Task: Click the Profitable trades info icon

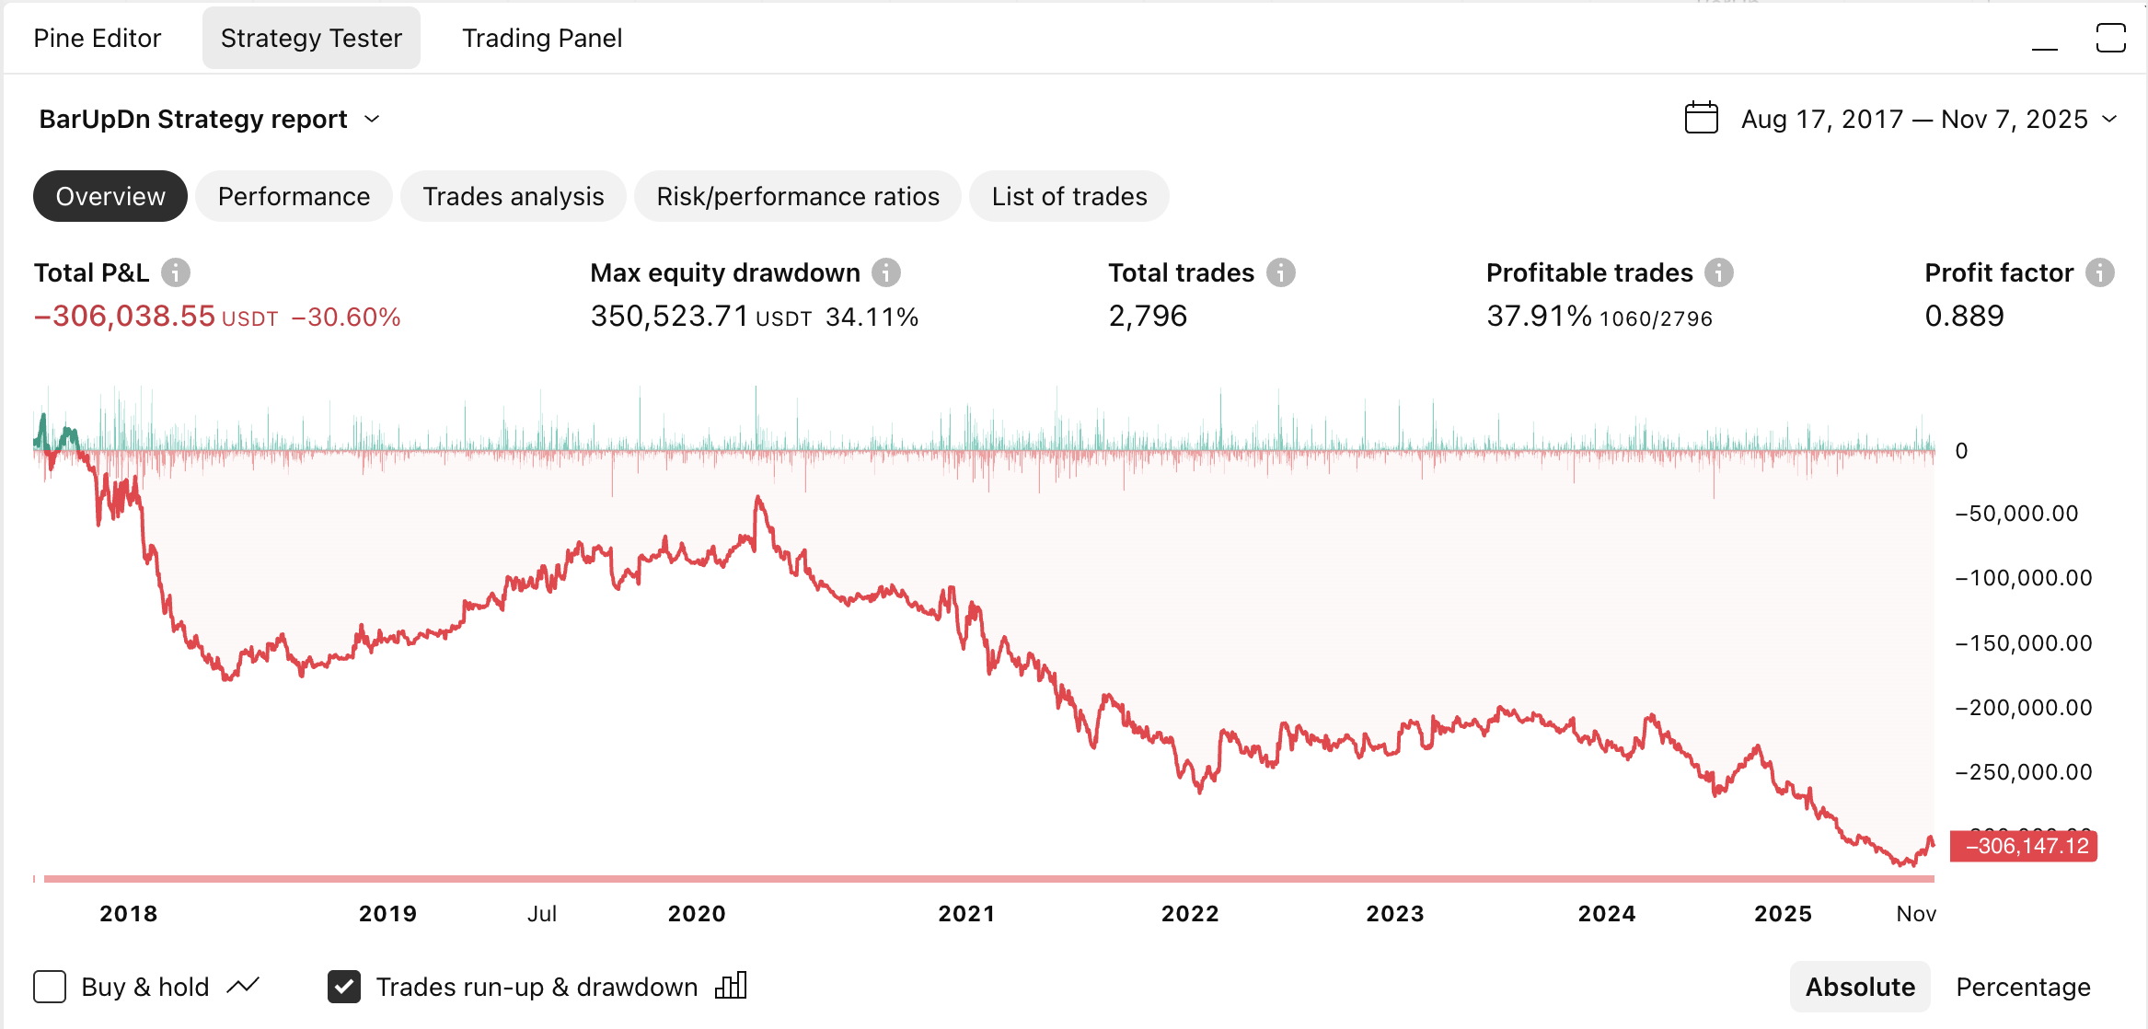Action: 1718,272
